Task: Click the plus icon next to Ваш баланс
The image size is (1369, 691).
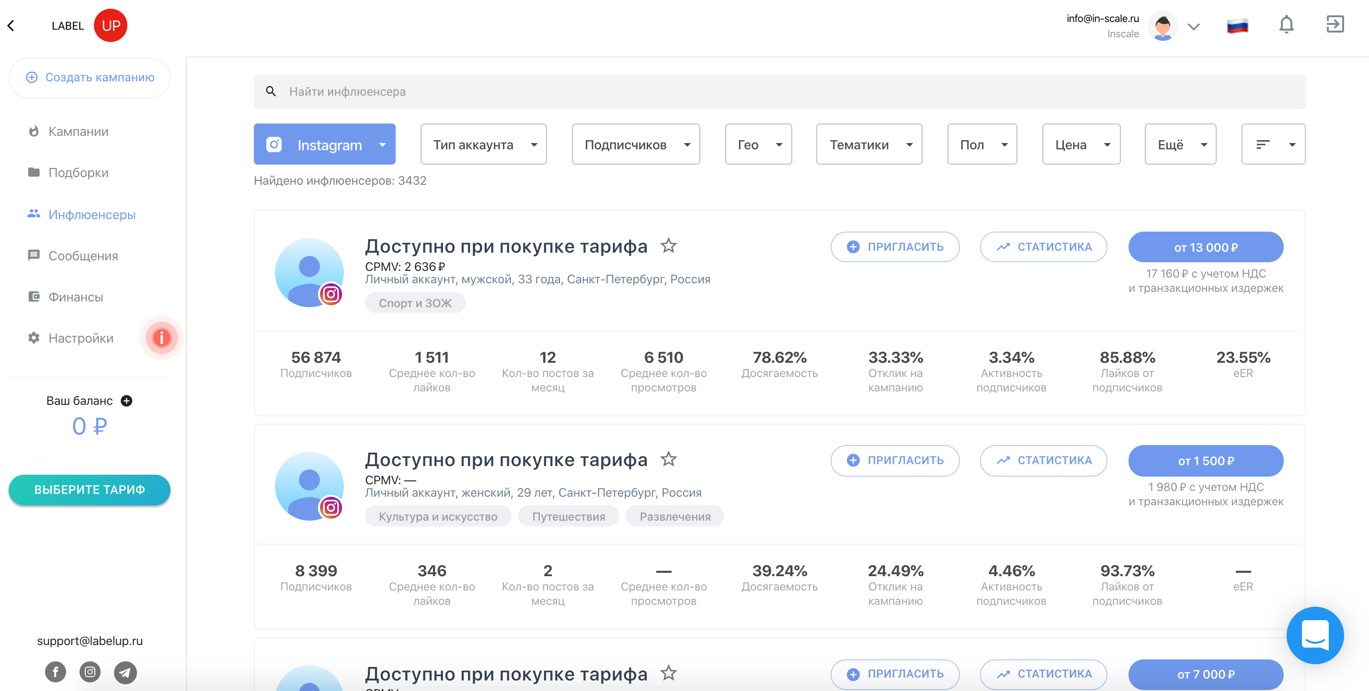Action: click(x=126, y=401)
